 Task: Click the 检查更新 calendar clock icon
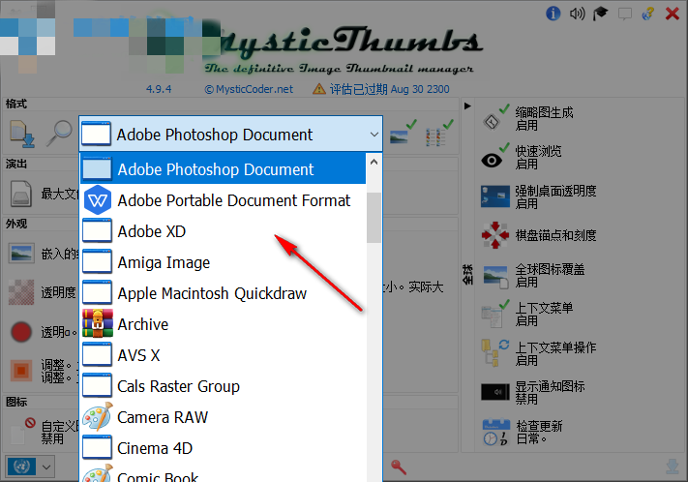click(494, 433)
